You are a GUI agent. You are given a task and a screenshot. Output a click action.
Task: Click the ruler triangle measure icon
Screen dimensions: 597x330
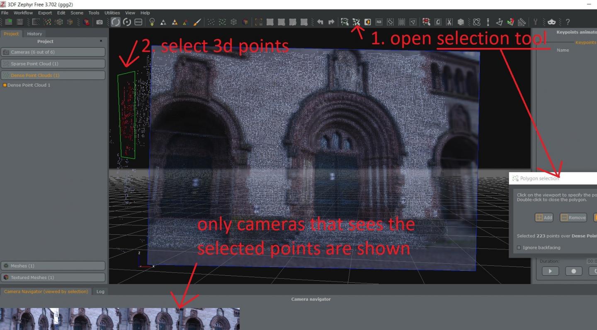coord(522,22)
